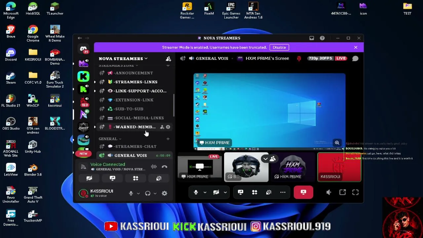Zoom the HXM PRIME stream with magnifier icon
423x238 pixels.
tap(337, 143)
